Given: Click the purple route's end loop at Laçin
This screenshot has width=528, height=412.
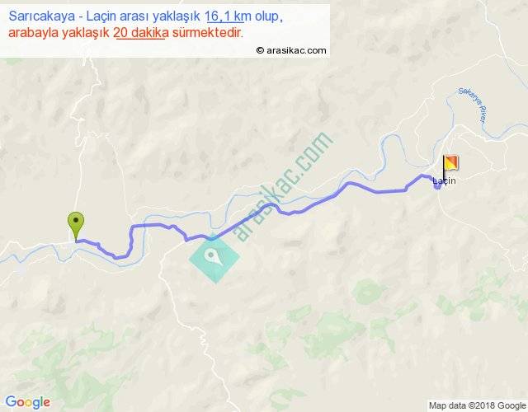Looking at the screenshot, I should pyautogui.click(x=437, y=185).
